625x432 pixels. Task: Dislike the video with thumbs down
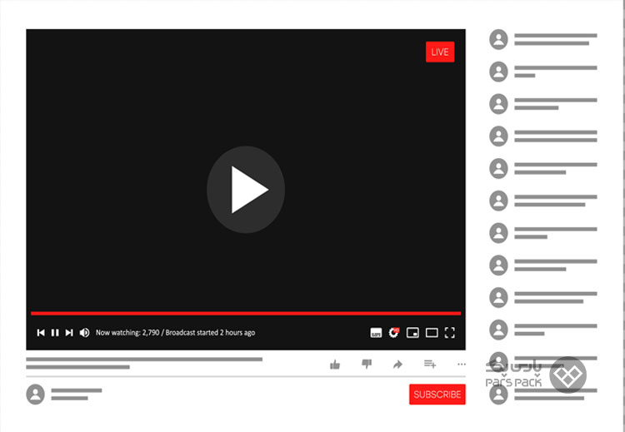pos(367,364)
